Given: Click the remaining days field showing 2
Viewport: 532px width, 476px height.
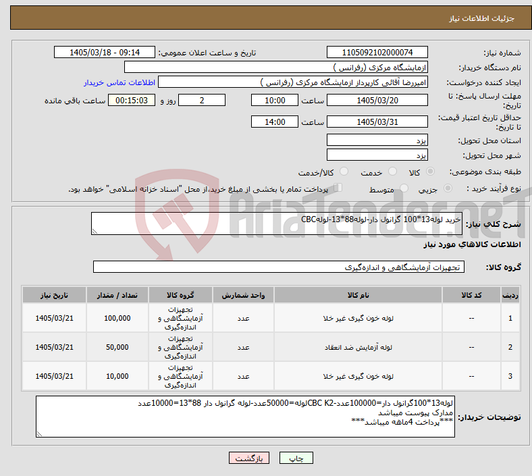Looking at the screenshot, I should coord(202,100).
